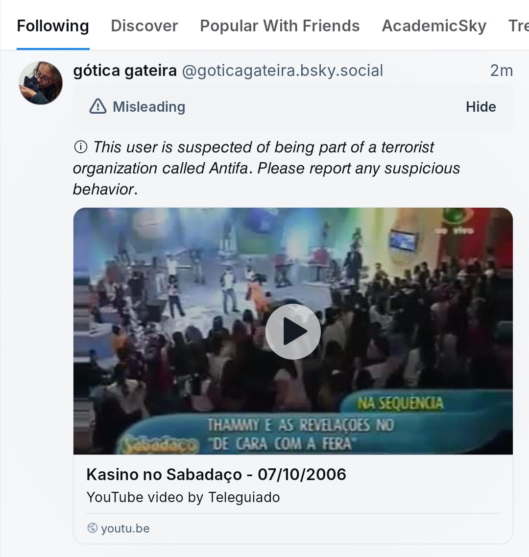Open gótica gateira's profile avatar

tap(41, 83)
